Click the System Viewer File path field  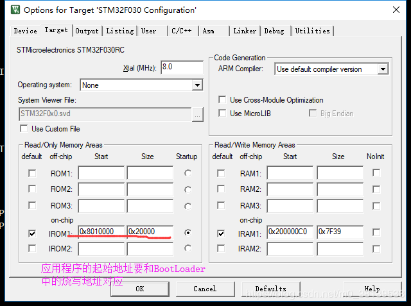coord(105,114)
